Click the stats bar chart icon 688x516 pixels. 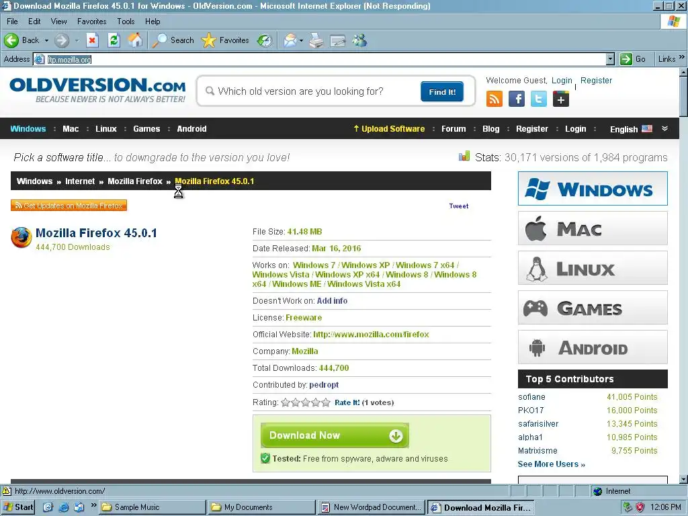464,156
